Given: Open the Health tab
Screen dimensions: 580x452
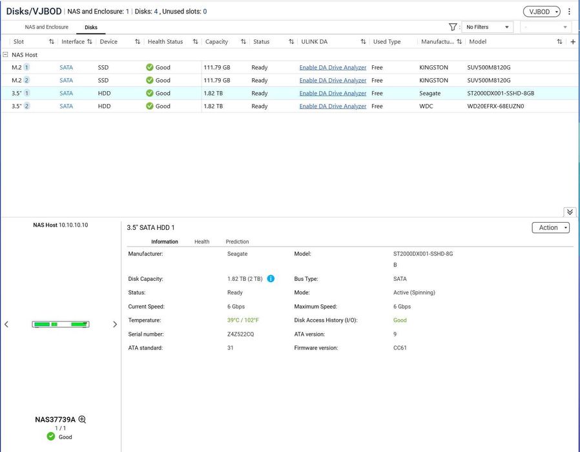Looking at the screenshot, I should pyautogui.click(x=202, y=241).
